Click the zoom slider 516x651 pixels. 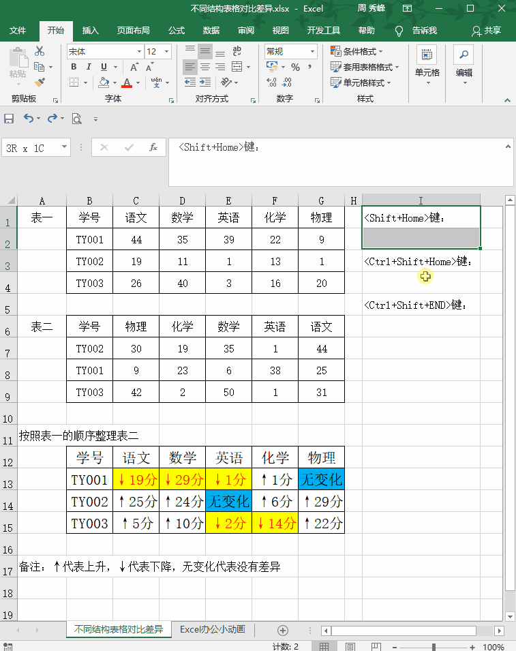434,647
